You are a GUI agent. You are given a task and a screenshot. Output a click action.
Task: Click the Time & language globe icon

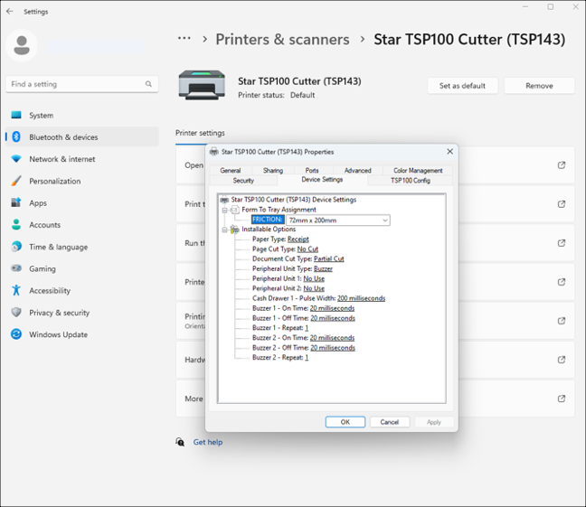[16, 247]
